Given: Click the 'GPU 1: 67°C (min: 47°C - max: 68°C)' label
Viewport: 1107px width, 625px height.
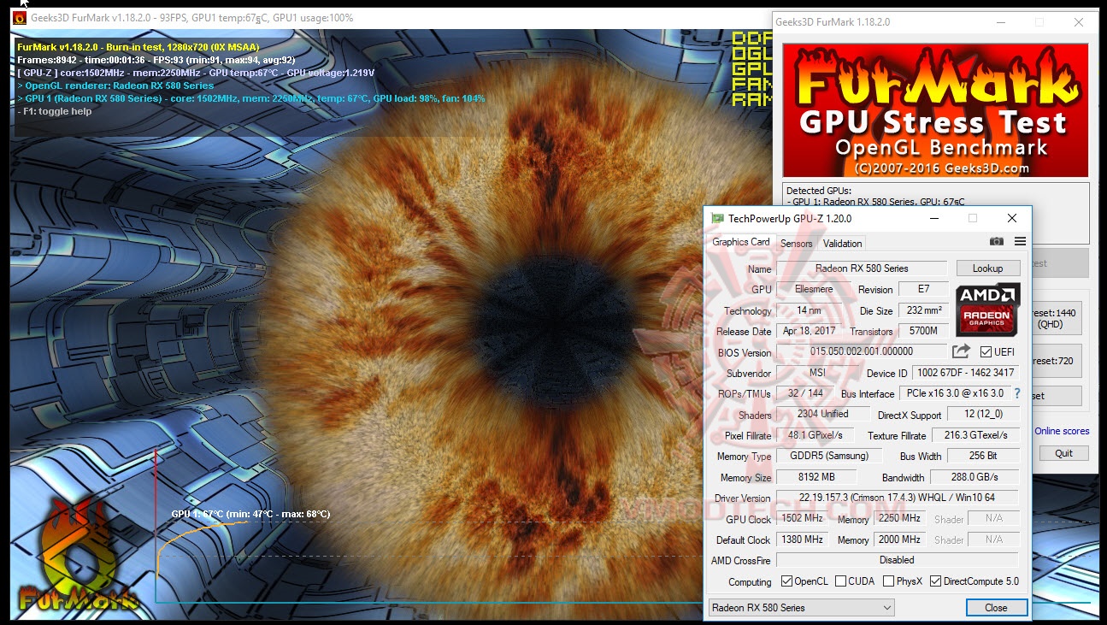Looking at the screenshot, I should click(250, 514).
